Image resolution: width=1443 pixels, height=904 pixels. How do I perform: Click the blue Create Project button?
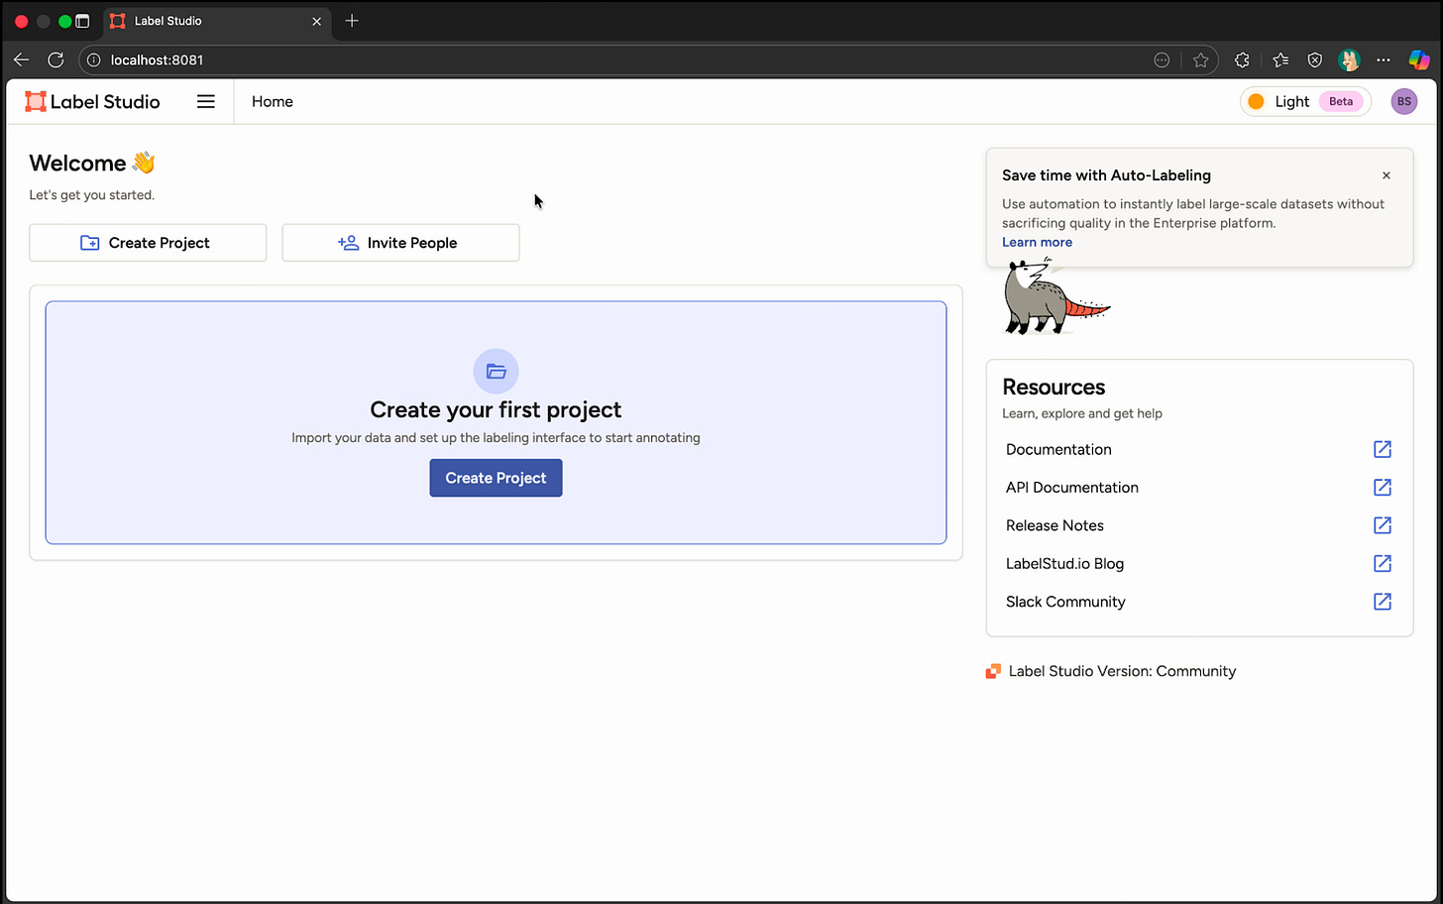[496, 478]
